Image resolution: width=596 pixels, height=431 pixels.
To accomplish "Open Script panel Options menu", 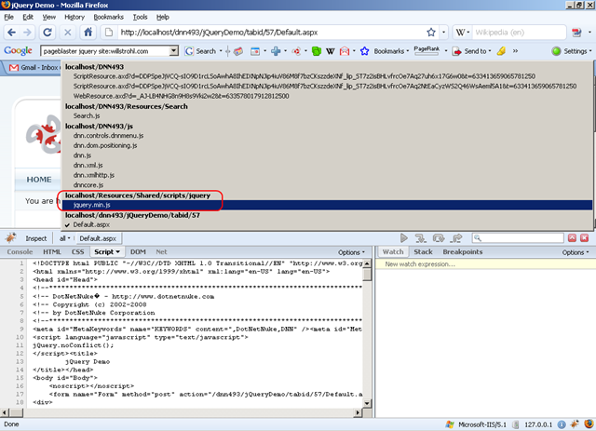I will (351, 252).
